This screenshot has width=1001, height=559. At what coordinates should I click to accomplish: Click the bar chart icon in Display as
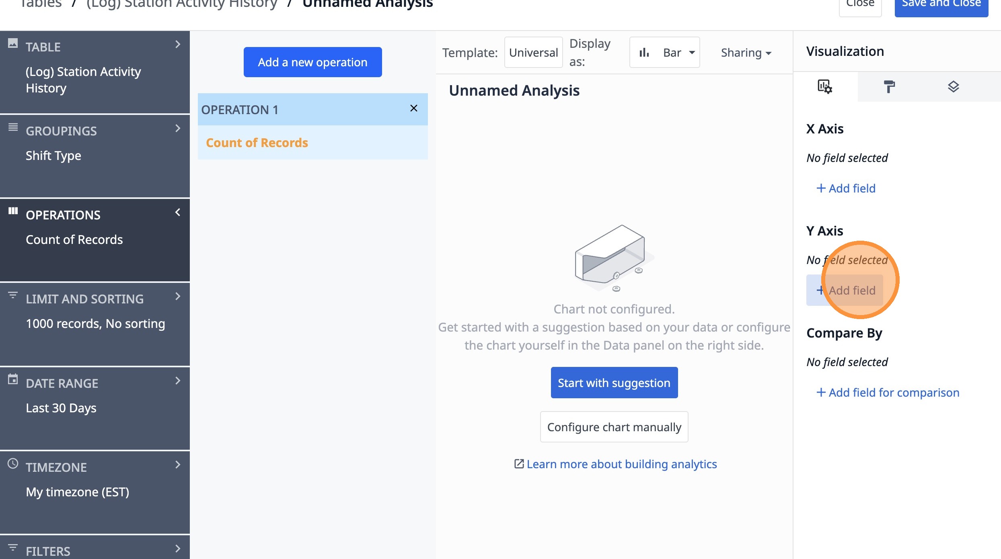point(644,53)
